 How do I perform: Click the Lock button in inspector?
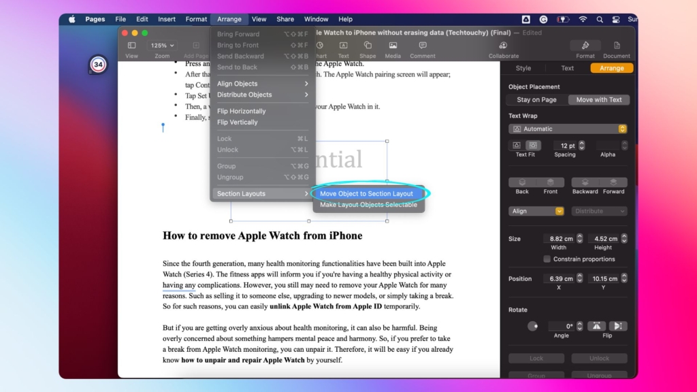tap(536, 358)
